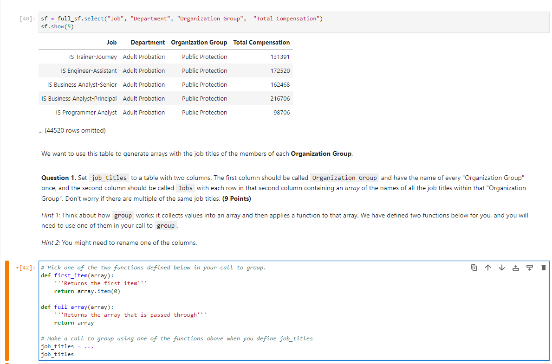Image resolution: width=552 pixels, height=364 pixels.
Task: Click the Organization Group column header
Action: (x=199, y=43)
